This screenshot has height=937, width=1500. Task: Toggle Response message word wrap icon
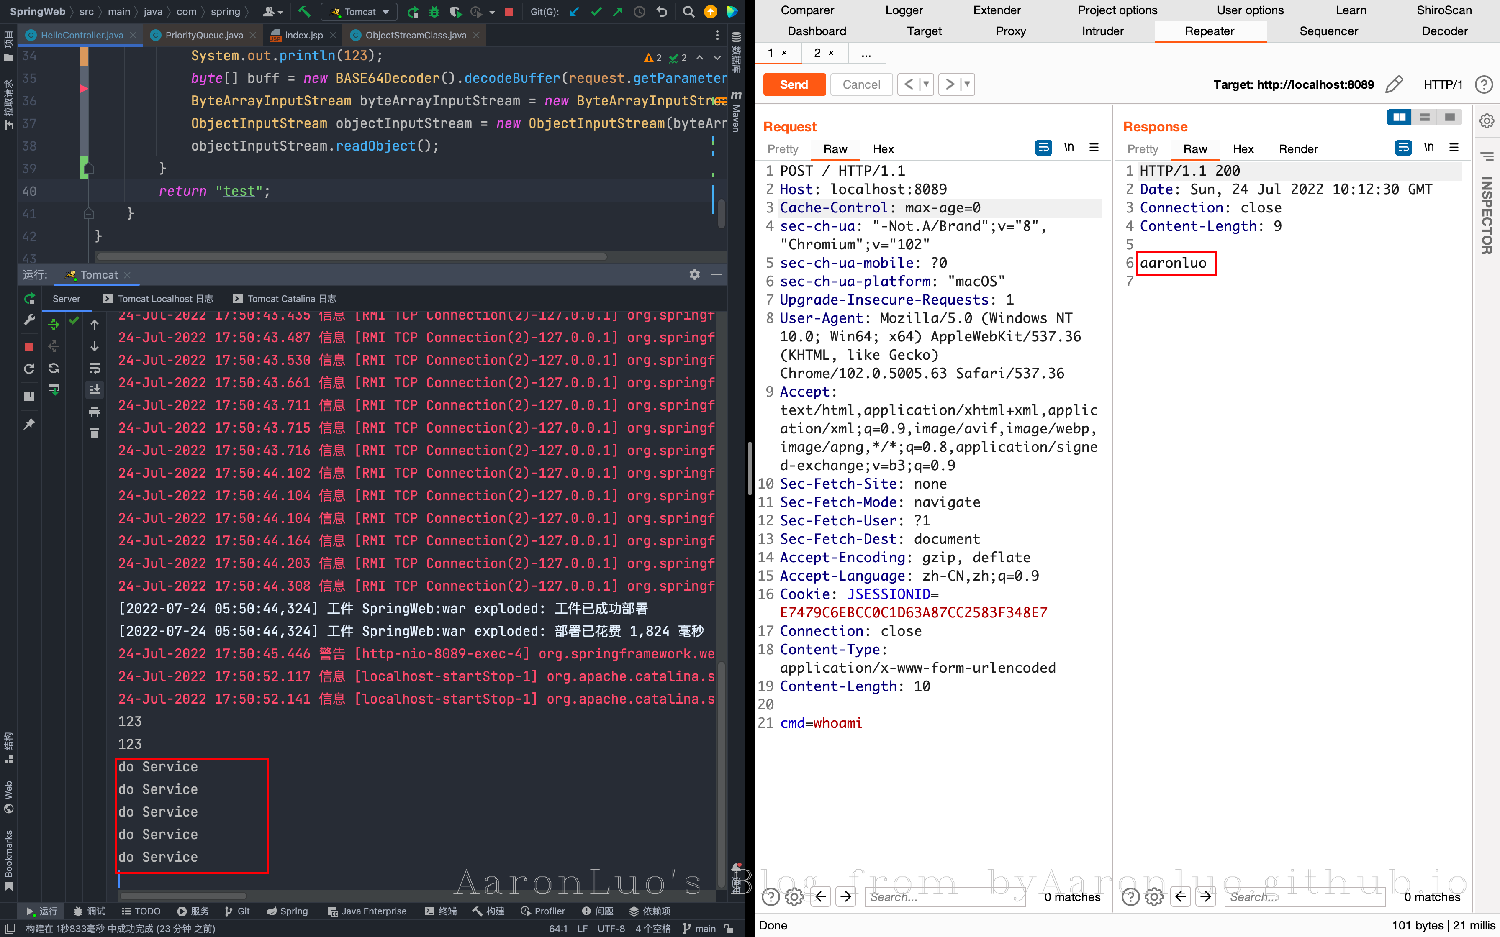[x=1403, y=148]
